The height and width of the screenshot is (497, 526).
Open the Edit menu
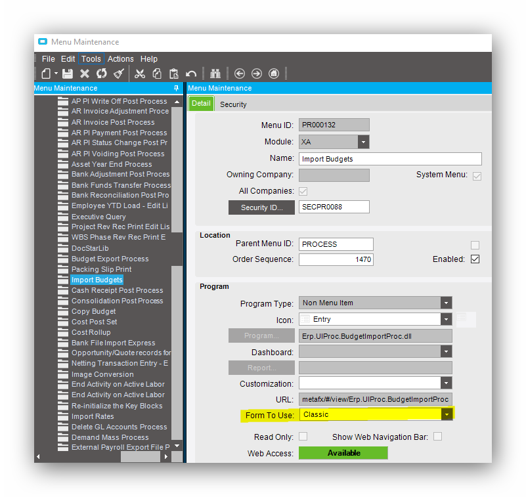[x=68, y=59]
